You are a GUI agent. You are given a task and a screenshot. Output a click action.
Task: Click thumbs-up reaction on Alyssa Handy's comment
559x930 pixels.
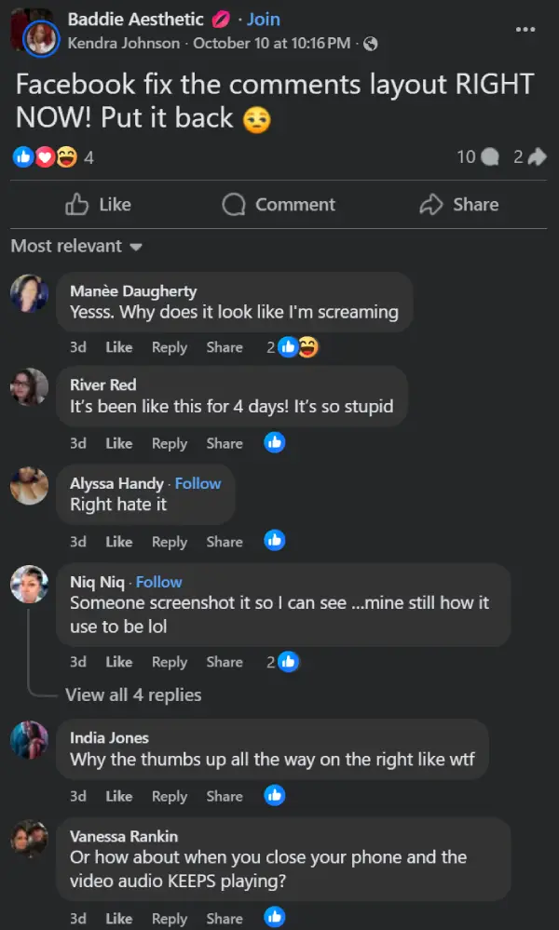click(274, 540)
